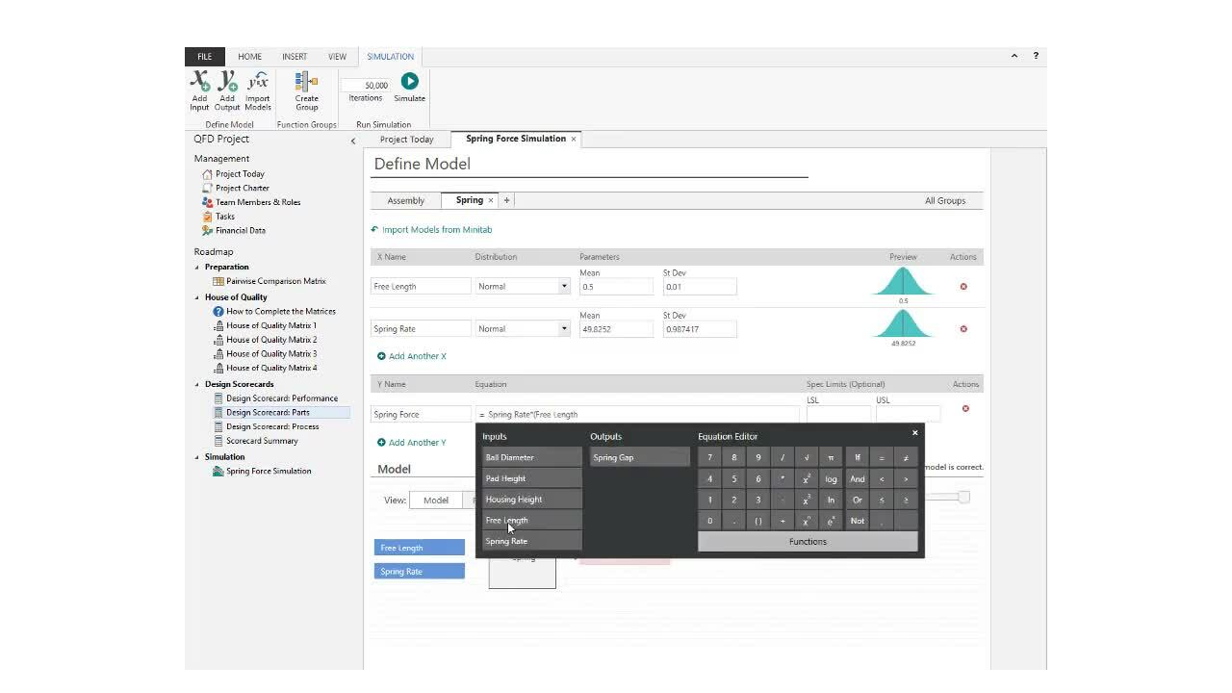Click Spring Rate distribution preview curve
1232x693 pixels.
click(903, 323)
